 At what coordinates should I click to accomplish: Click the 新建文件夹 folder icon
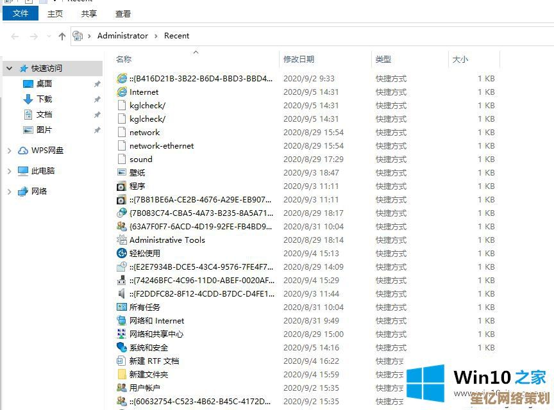click(122, 375)
